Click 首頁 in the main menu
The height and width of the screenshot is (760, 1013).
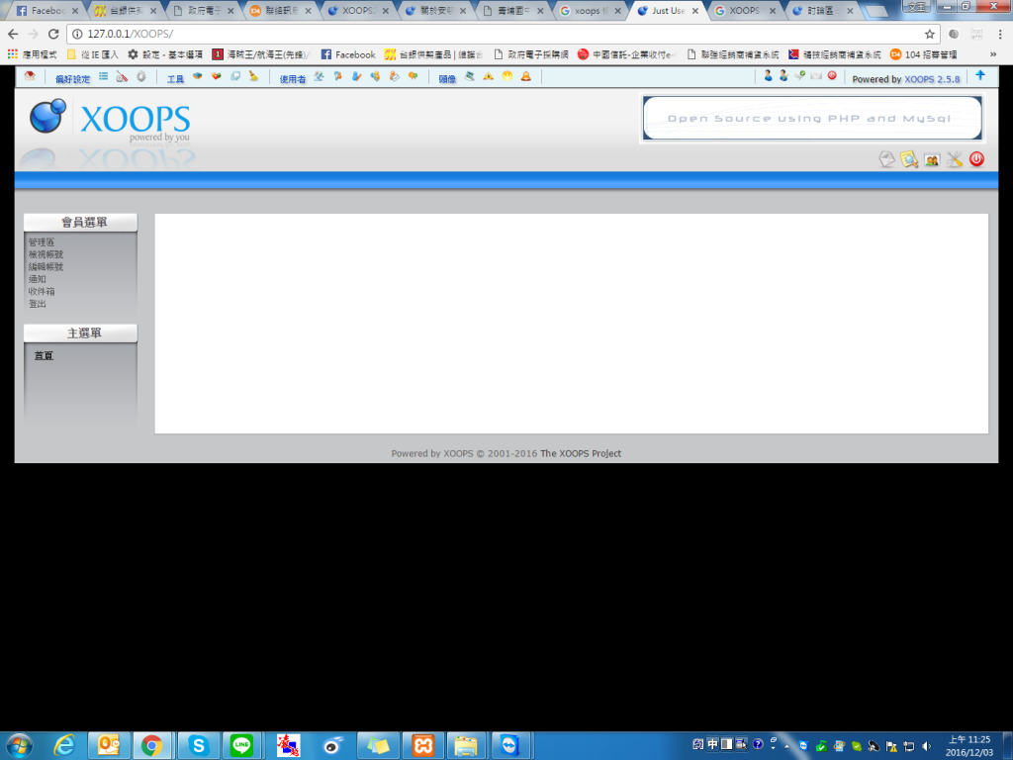coord(44,356)
